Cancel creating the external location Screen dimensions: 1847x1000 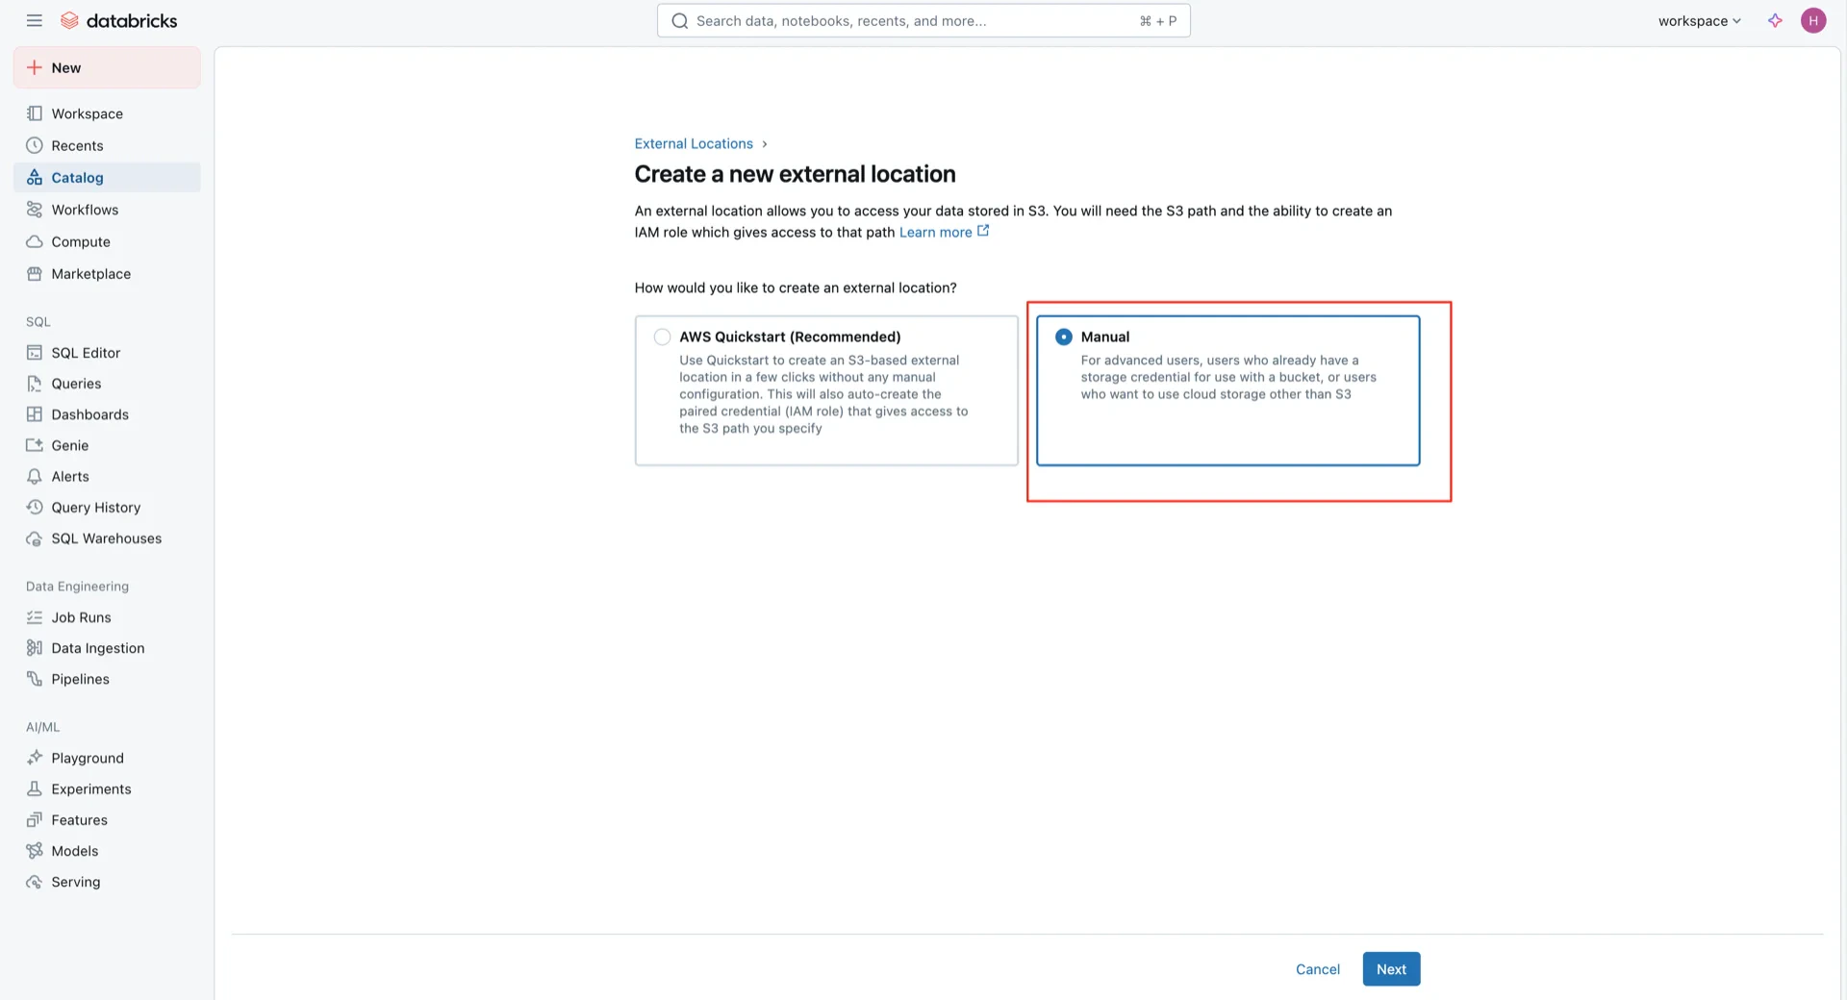point(1318,969)
